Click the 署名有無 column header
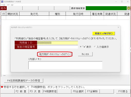 [x=97, y=14]
